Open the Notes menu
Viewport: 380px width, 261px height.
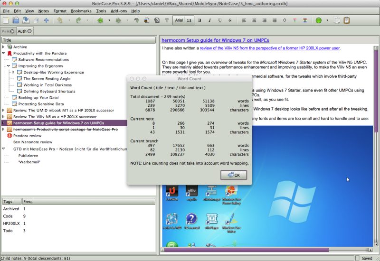[43, 11]
